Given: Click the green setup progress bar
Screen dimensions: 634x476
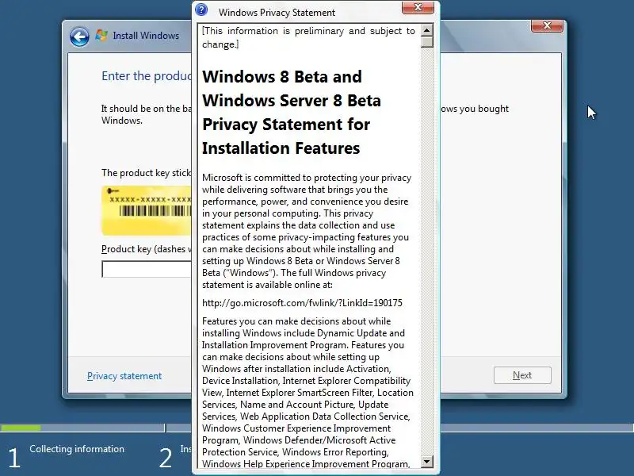Looking at the screenshot, I should coord(21,428).
